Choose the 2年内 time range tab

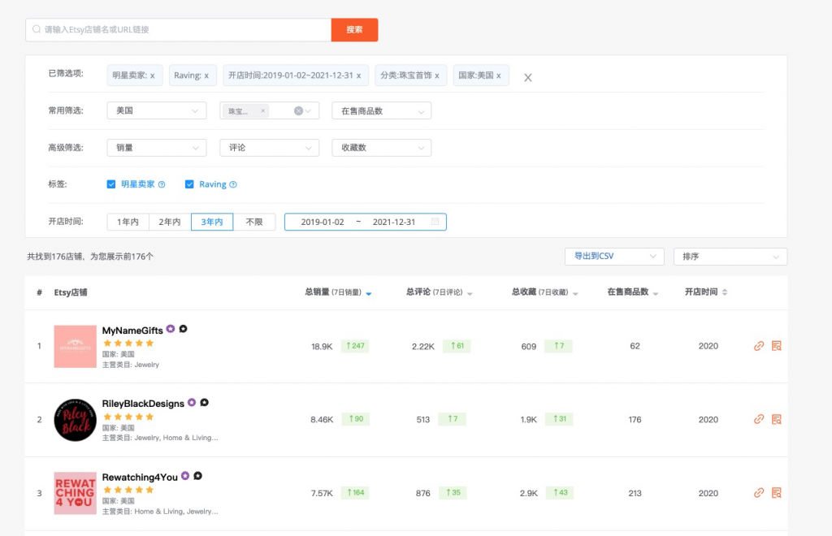pos(170,222)
